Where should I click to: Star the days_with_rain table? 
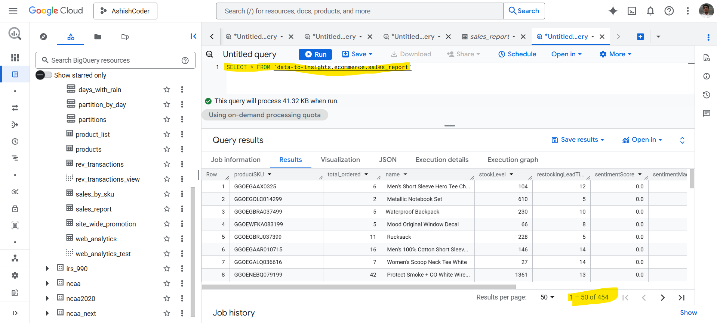(x=167, y=90)
